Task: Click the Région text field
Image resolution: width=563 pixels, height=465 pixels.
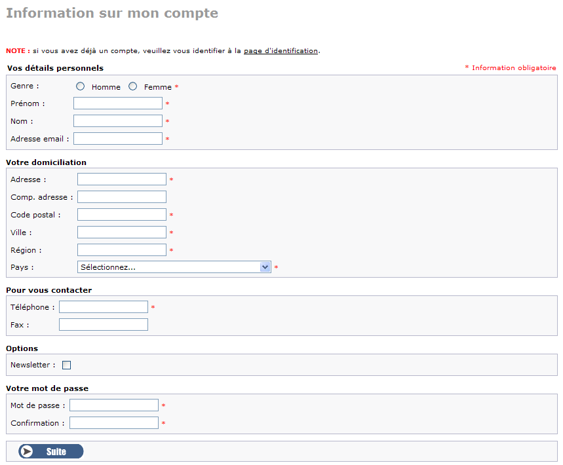Action: coord(122,250)
